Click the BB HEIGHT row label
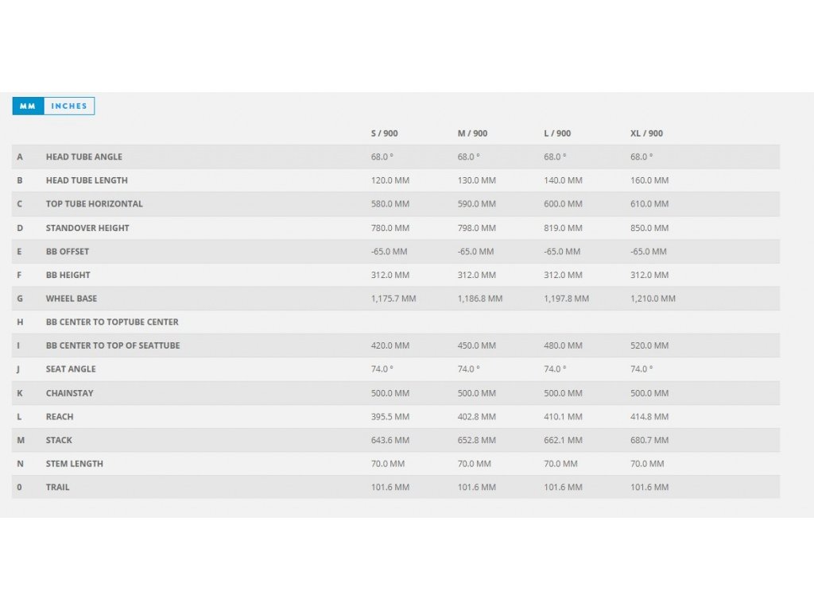The width and height of the screenshot is (814, 610). (x=68, y=275)
